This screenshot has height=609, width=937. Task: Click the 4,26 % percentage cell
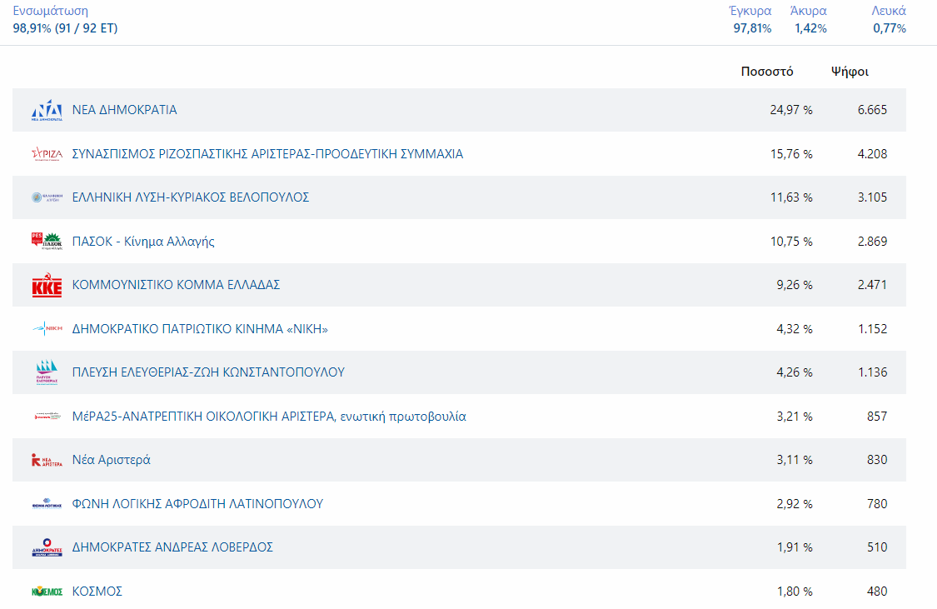coord(795,372)
